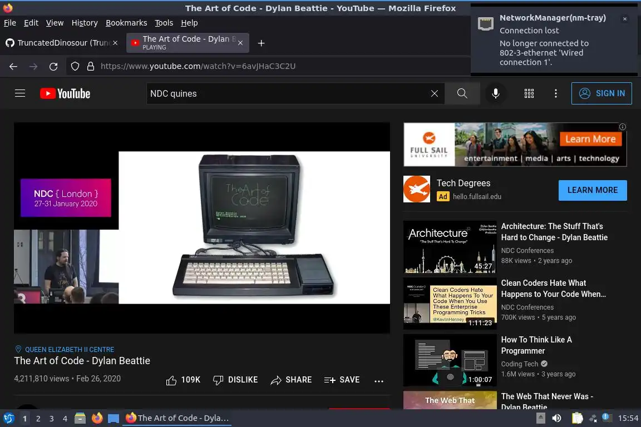Open more actions ellipsis below video

[379, 381]
